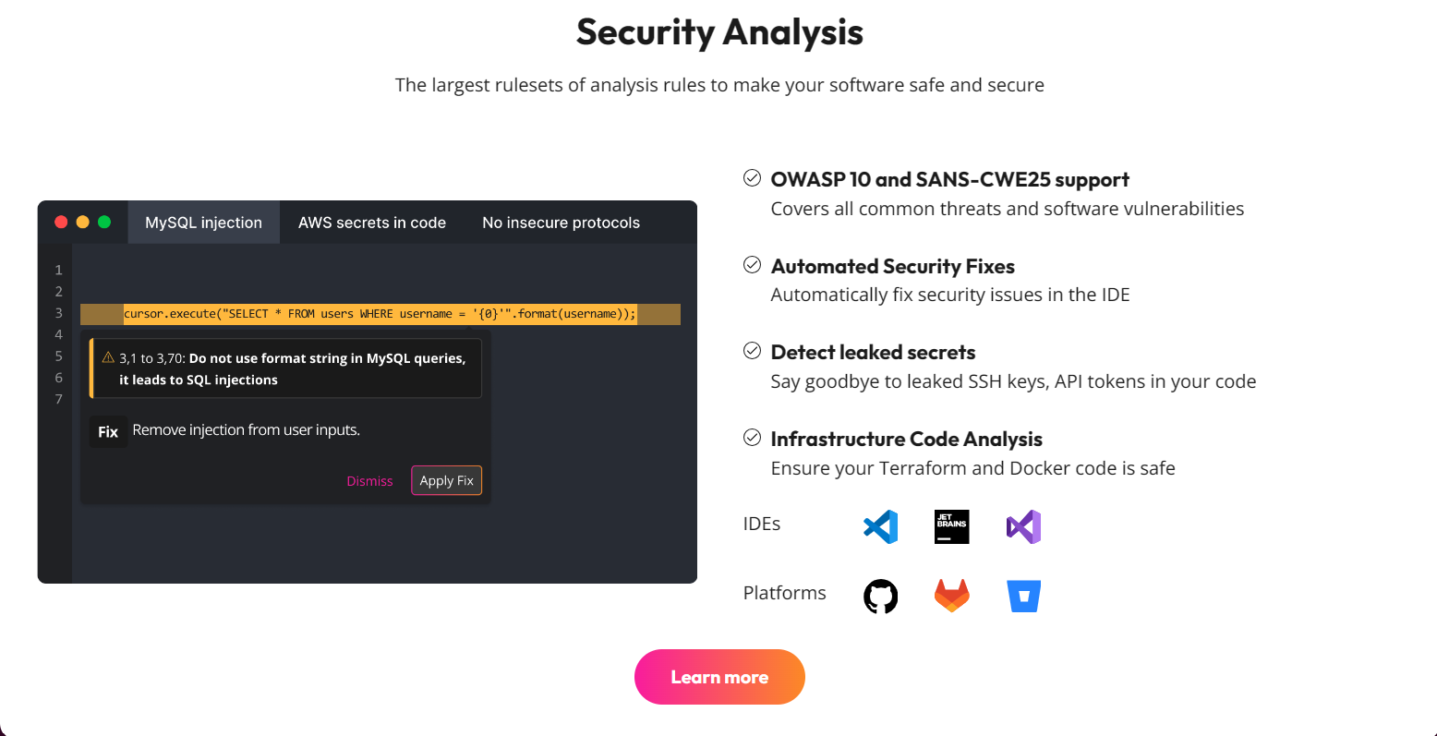Open the GitHub platform icon

[880, 597]
